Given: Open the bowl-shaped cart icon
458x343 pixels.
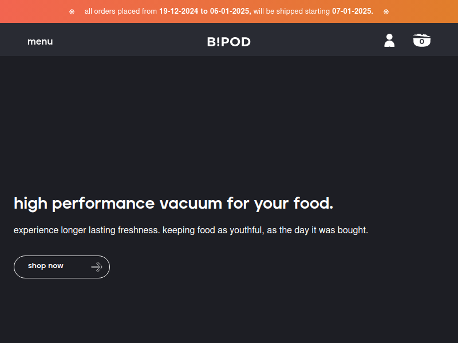Looking at the screenshot, I should click(422, 40).
